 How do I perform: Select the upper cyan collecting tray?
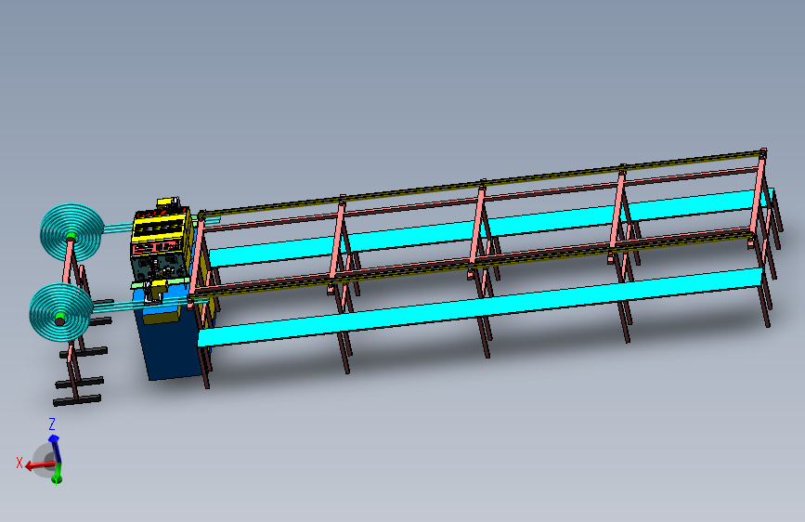pos(492,227)
